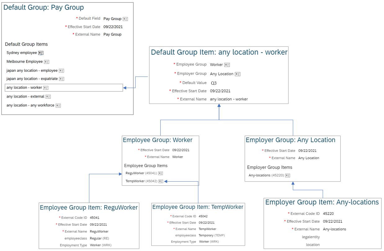Click Employee Group Item: ReguWorker title
The width and height of the screenshot is (384, 251).
[89, 208]
